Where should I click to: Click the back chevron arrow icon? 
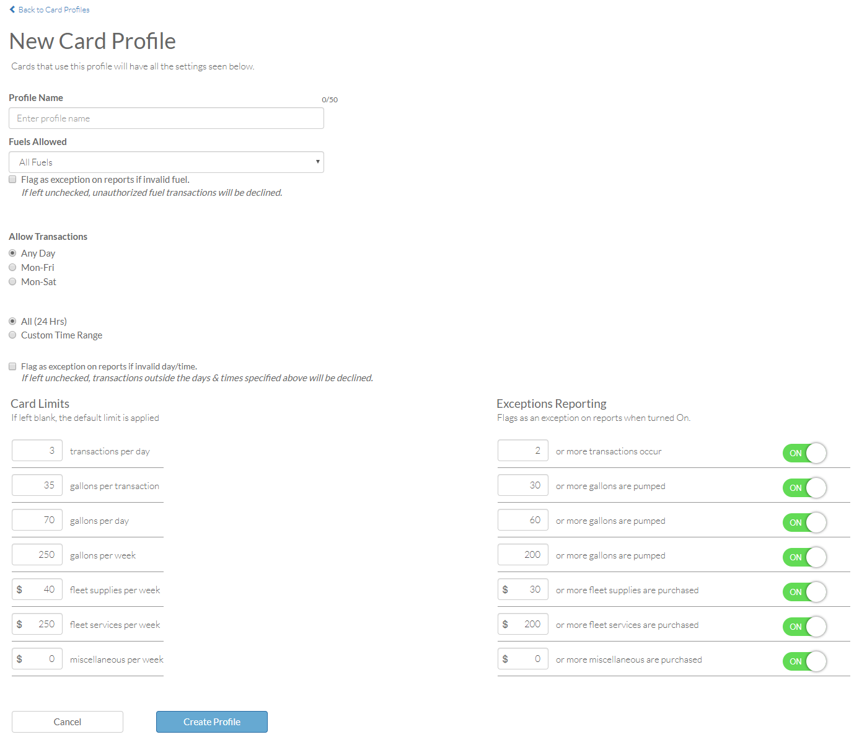tap(12, 9)
